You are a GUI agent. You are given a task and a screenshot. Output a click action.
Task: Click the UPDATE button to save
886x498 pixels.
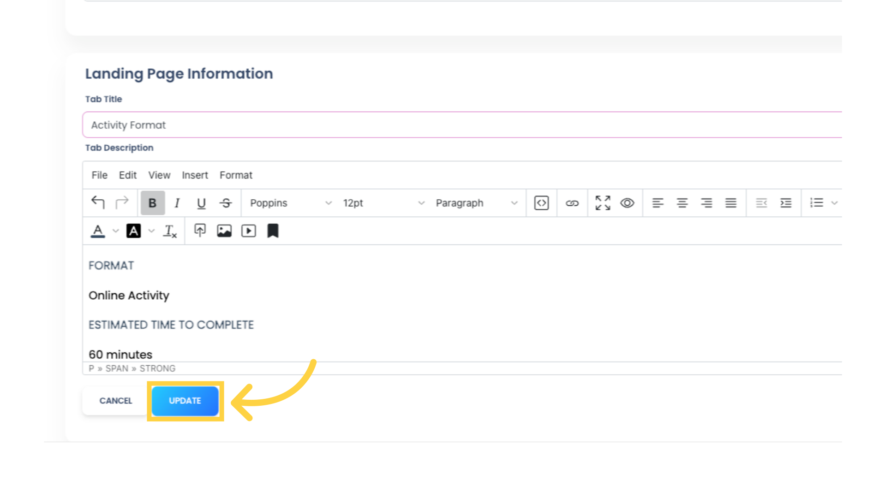185,400
